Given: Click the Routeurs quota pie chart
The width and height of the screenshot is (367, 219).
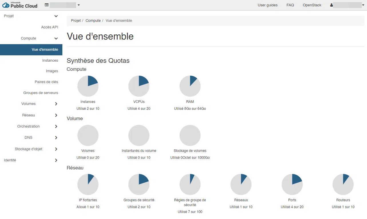Looking at the screenshot, I should click(343, 185).
